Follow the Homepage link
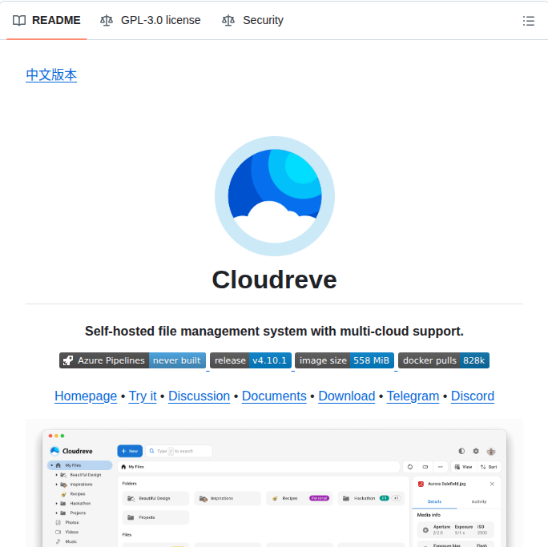The image size is (548, 547). pyautogui.click(x=86, y=396)
